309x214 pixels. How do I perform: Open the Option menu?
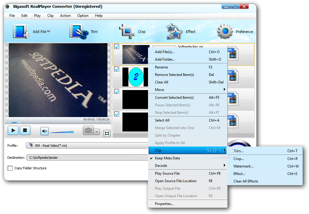[83, 16]
